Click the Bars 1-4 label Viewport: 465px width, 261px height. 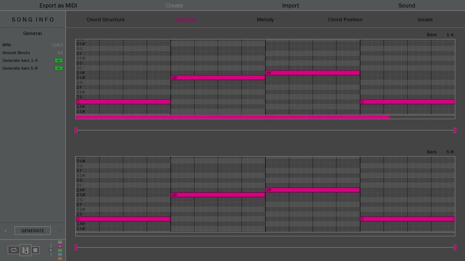440,35
